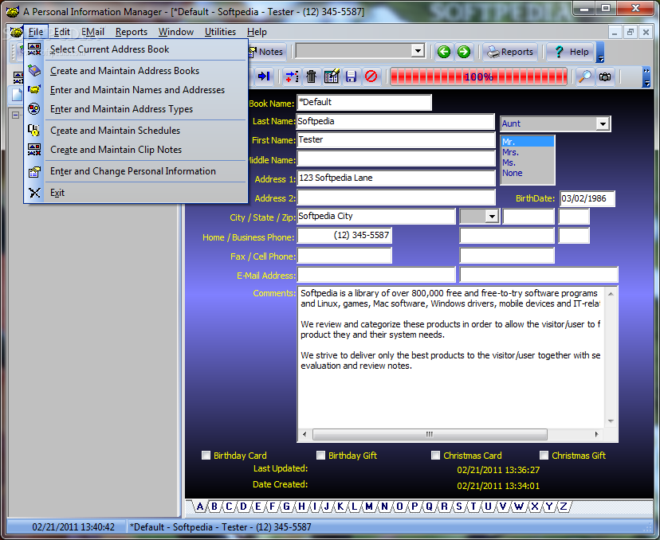Jump to letter S tab

(x=459, y=507)
